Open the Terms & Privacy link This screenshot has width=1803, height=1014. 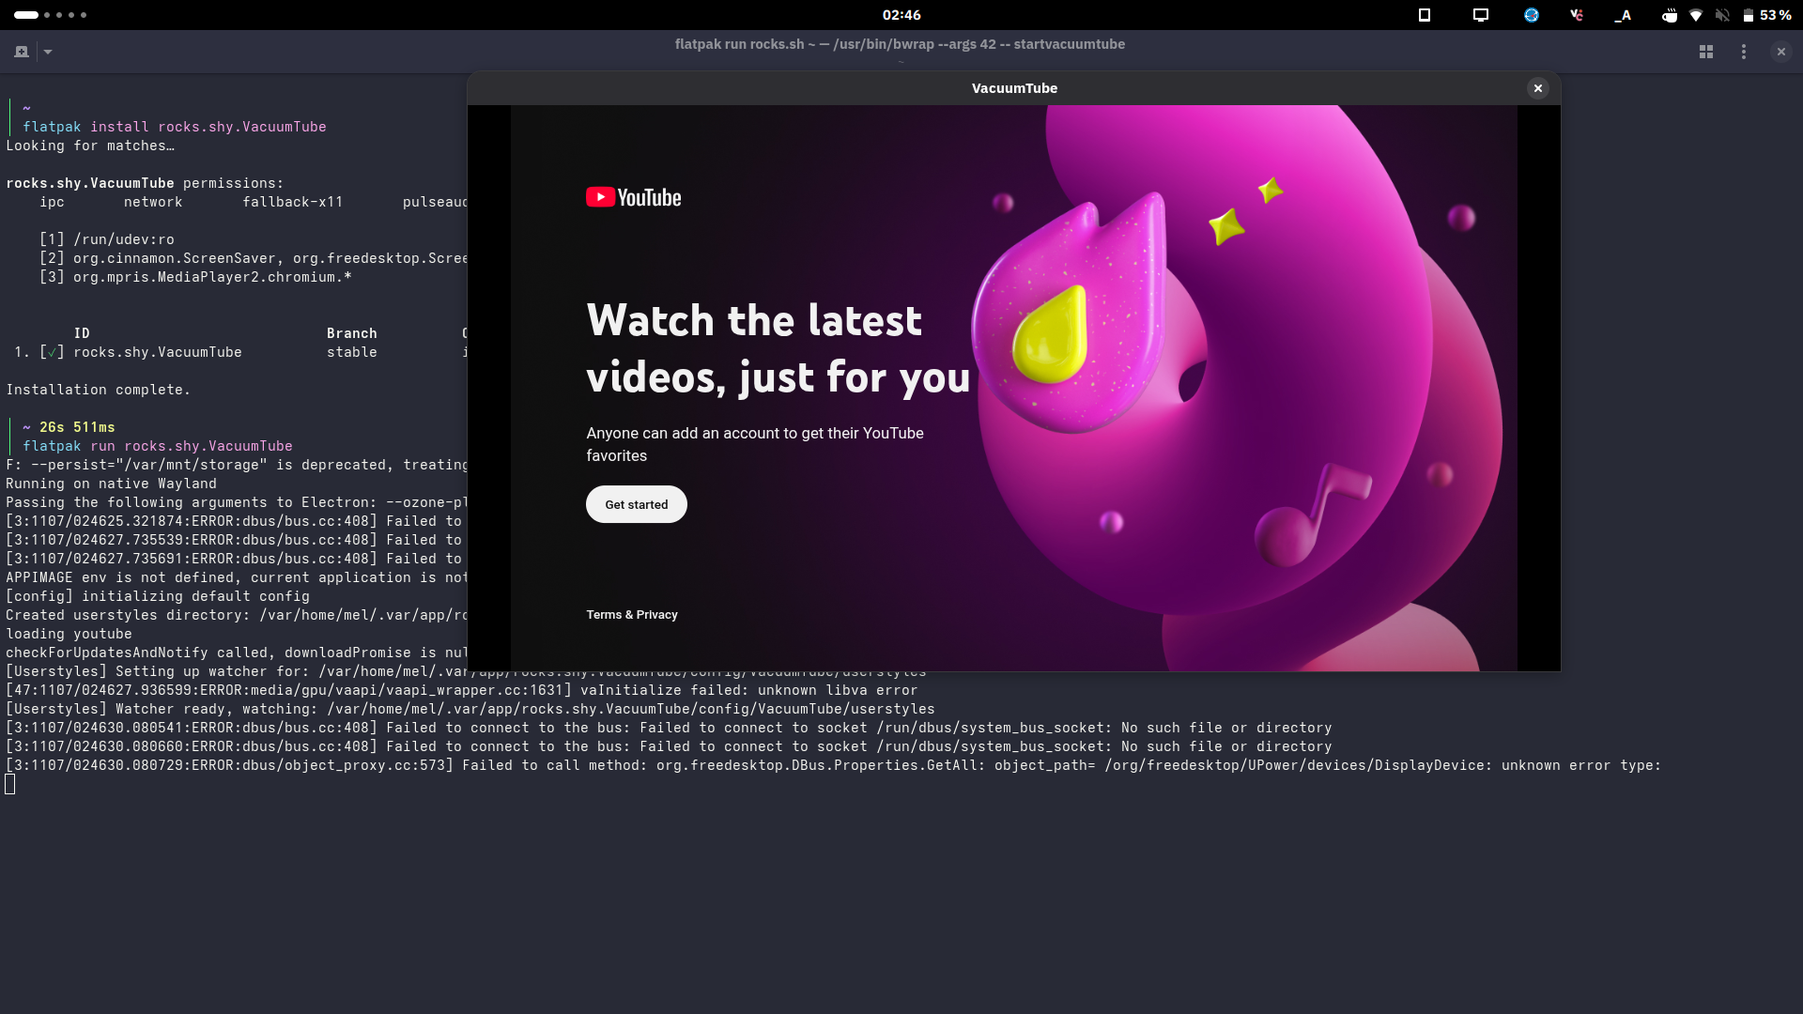631,615
